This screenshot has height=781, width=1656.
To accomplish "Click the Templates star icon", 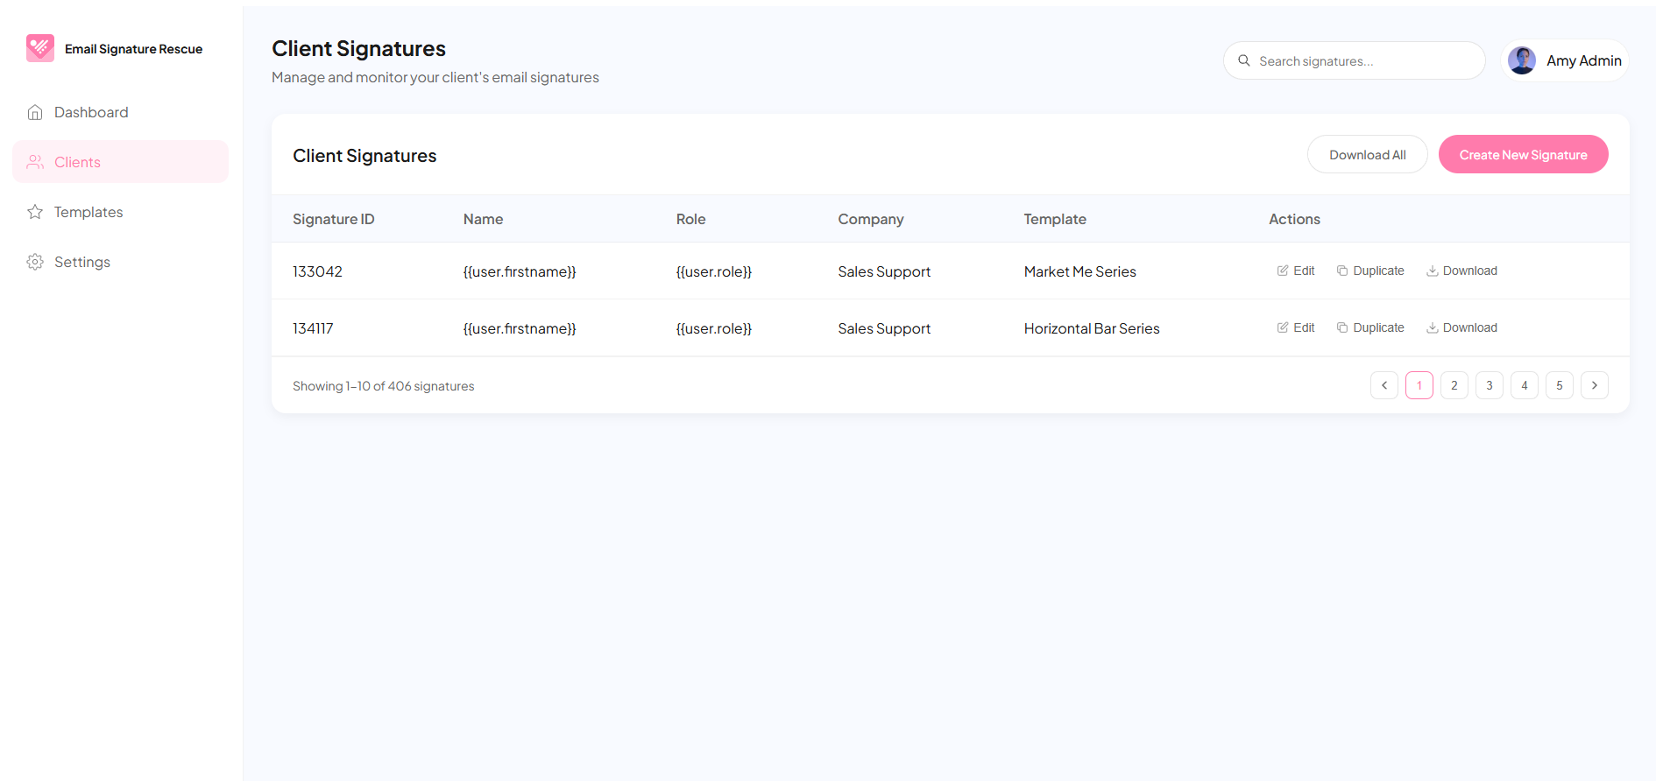I will point(35,212).
